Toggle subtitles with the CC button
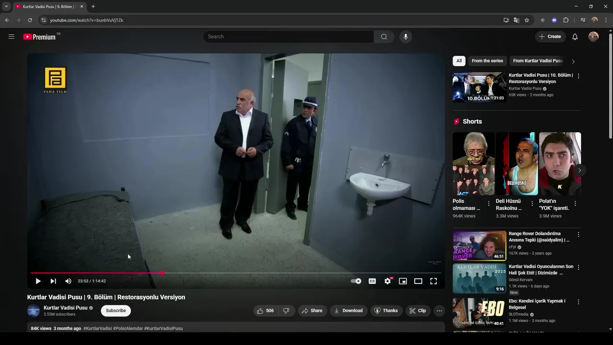 point(372,281)
